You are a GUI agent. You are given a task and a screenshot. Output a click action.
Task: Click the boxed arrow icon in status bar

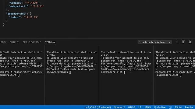click(170, 107)
